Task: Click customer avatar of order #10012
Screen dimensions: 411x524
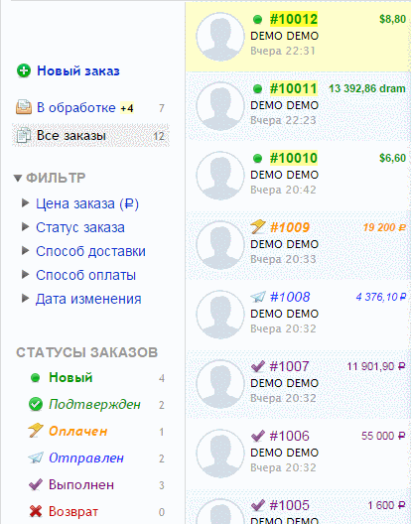Action: point(220,37)
